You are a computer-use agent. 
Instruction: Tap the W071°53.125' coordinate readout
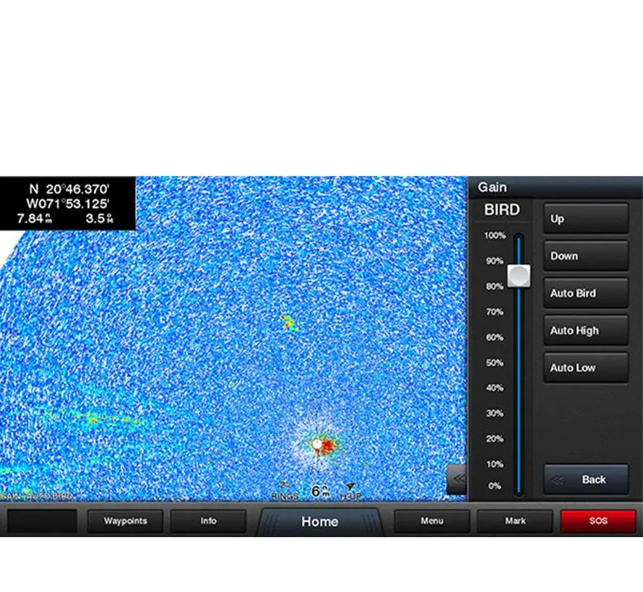coord(68,204)
